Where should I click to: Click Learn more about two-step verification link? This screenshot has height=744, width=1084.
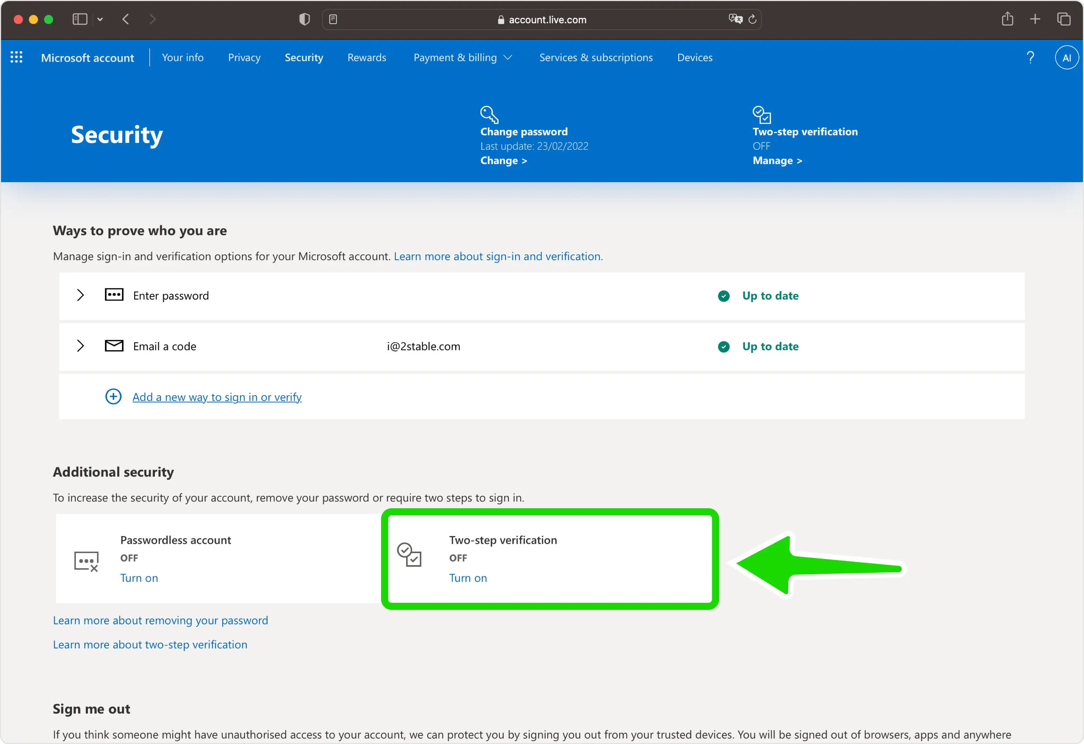coord(150,643)
